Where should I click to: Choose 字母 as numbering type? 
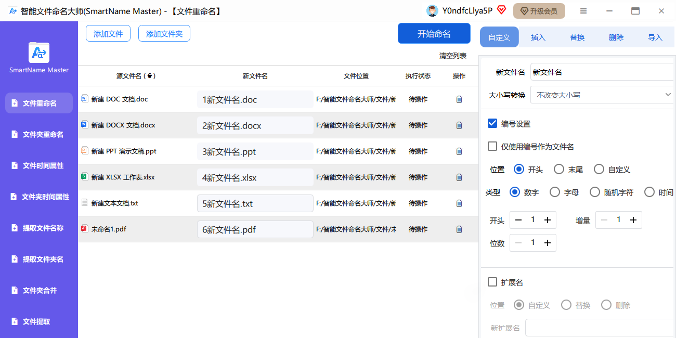pos(555,192)
